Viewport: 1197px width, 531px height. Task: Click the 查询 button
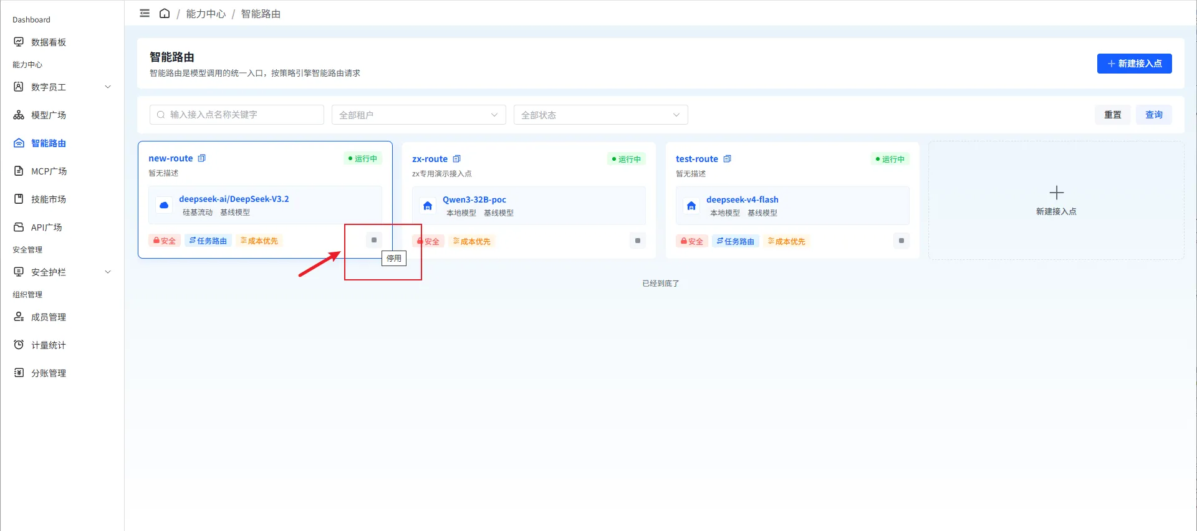point(1154,115)
